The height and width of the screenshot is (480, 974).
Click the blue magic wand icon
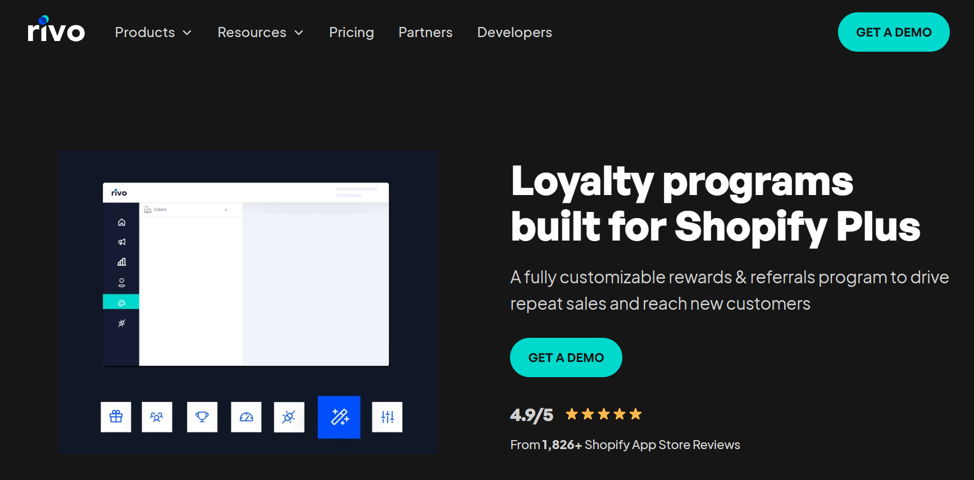[339, 417]
